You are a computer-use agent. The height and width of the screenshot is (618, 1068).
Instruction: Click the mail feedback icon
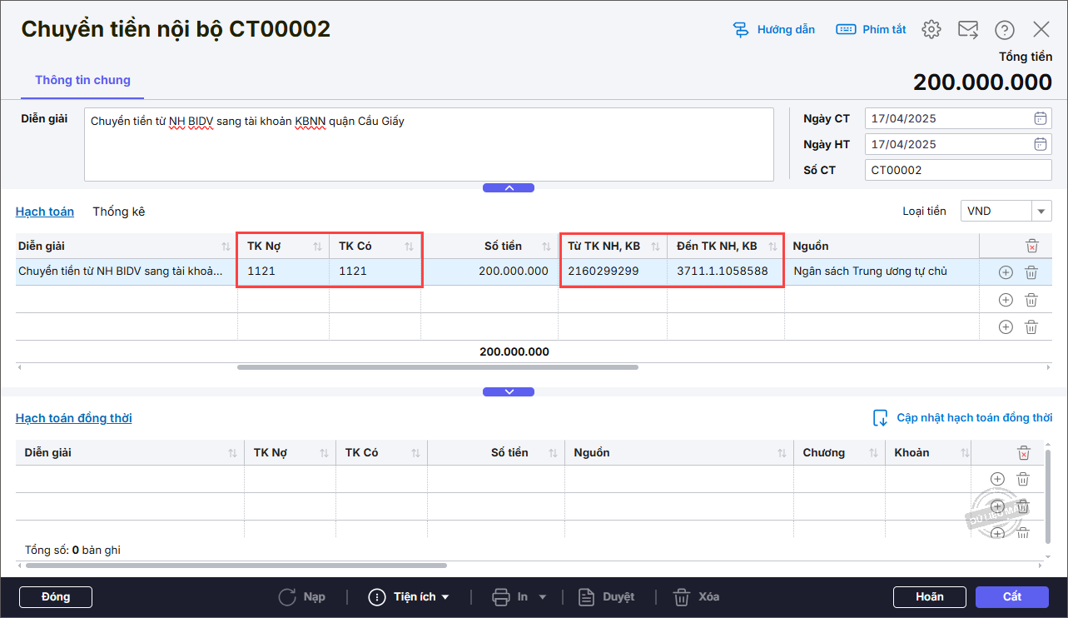click(967, 30)
